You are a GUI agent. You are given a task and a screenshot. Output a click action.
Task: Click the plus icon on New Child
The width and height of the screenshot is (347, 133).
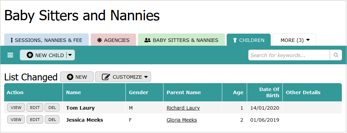click(x=30, y=55)
